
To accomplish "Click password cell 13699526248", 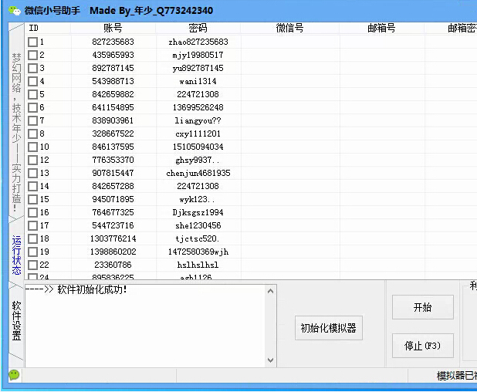I will coord(198,107).
